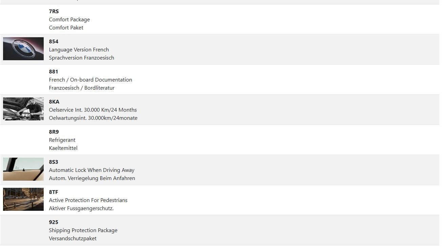443x247 pixels.
Task: Click the Refrigerant description
Action: coord(62,140)
